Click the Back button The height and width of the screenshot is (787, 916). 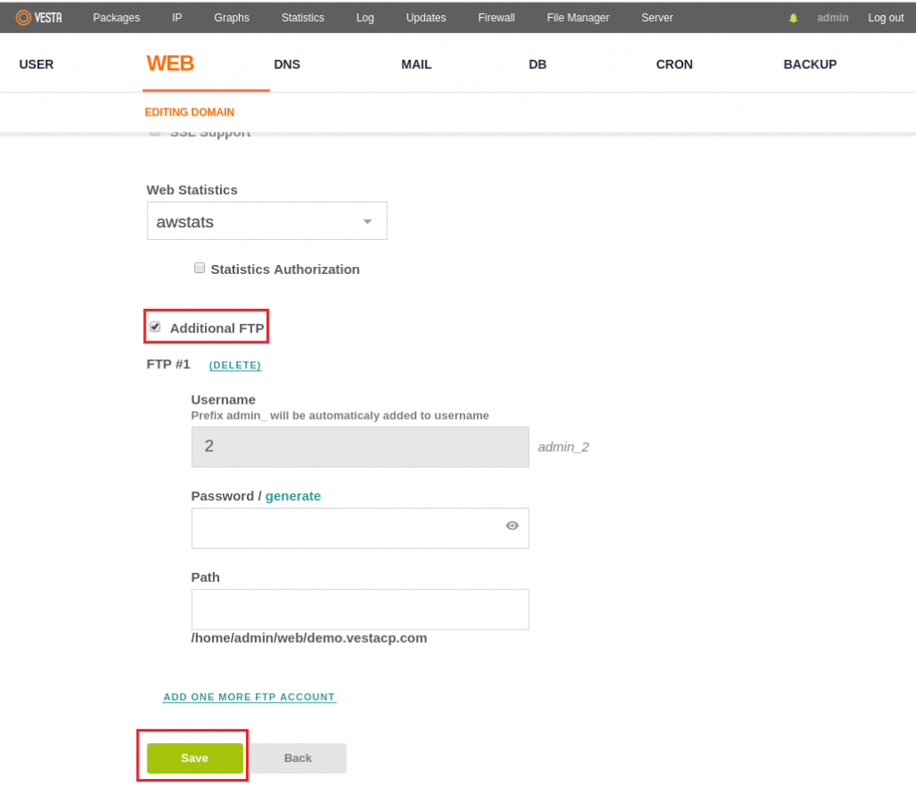click(298, 757)
